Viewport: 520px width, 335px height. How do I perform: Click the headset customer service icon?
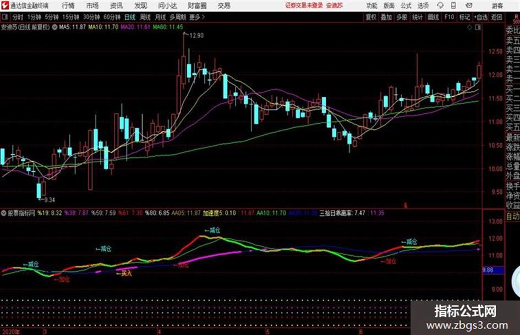point(440,6)
